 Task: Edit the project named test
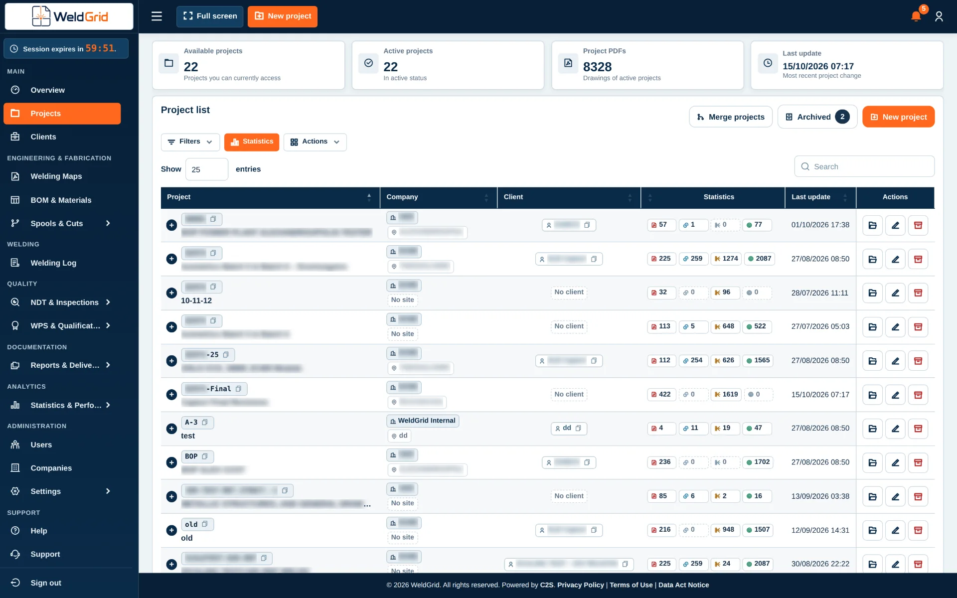[895, 429]
